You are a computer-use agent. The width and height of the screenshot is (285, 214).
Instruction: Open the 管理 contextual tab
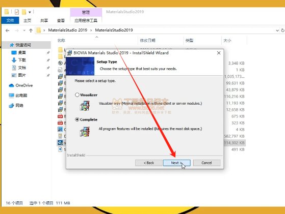[x=86, y=12]
